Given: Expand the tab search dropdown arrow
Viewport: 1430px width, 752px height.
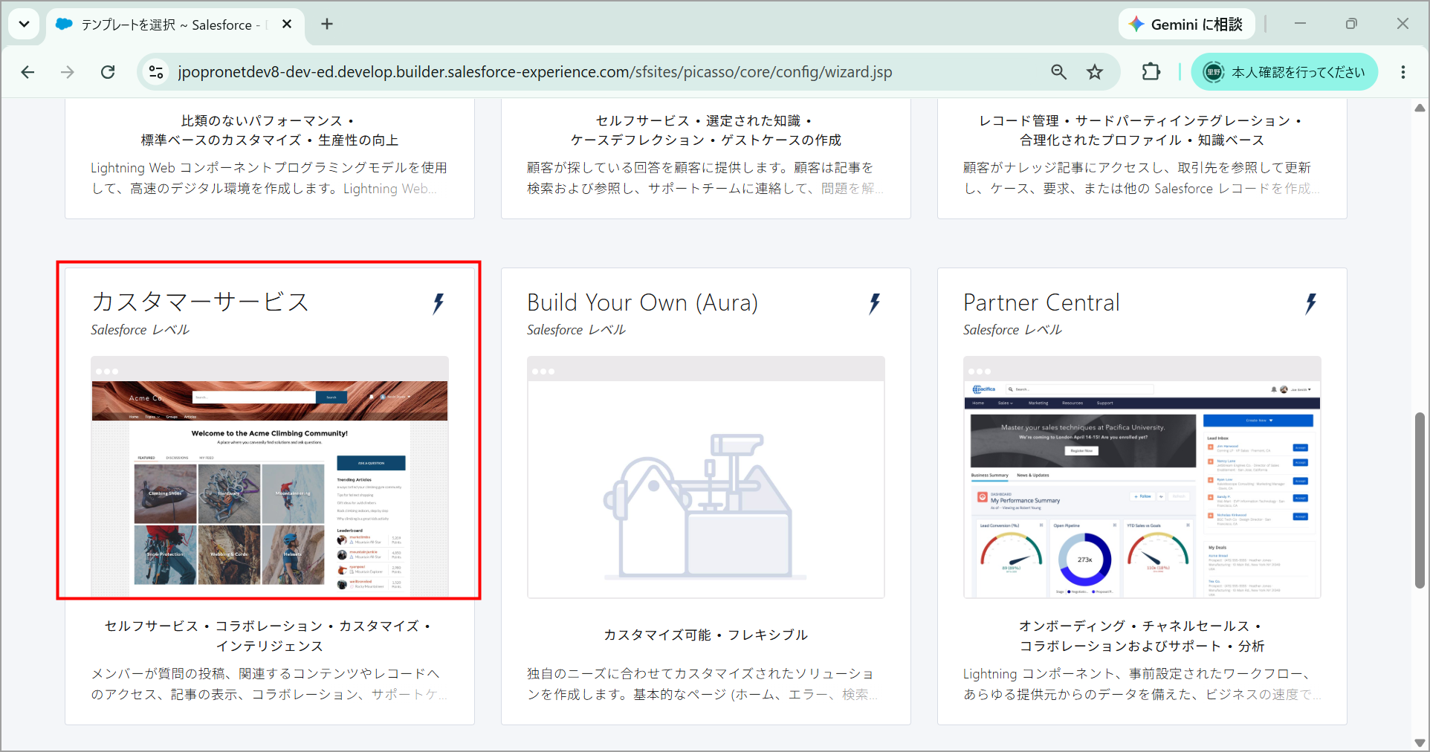Looking at the screenshot, I should pyautogui.click(x=24, y=24).
